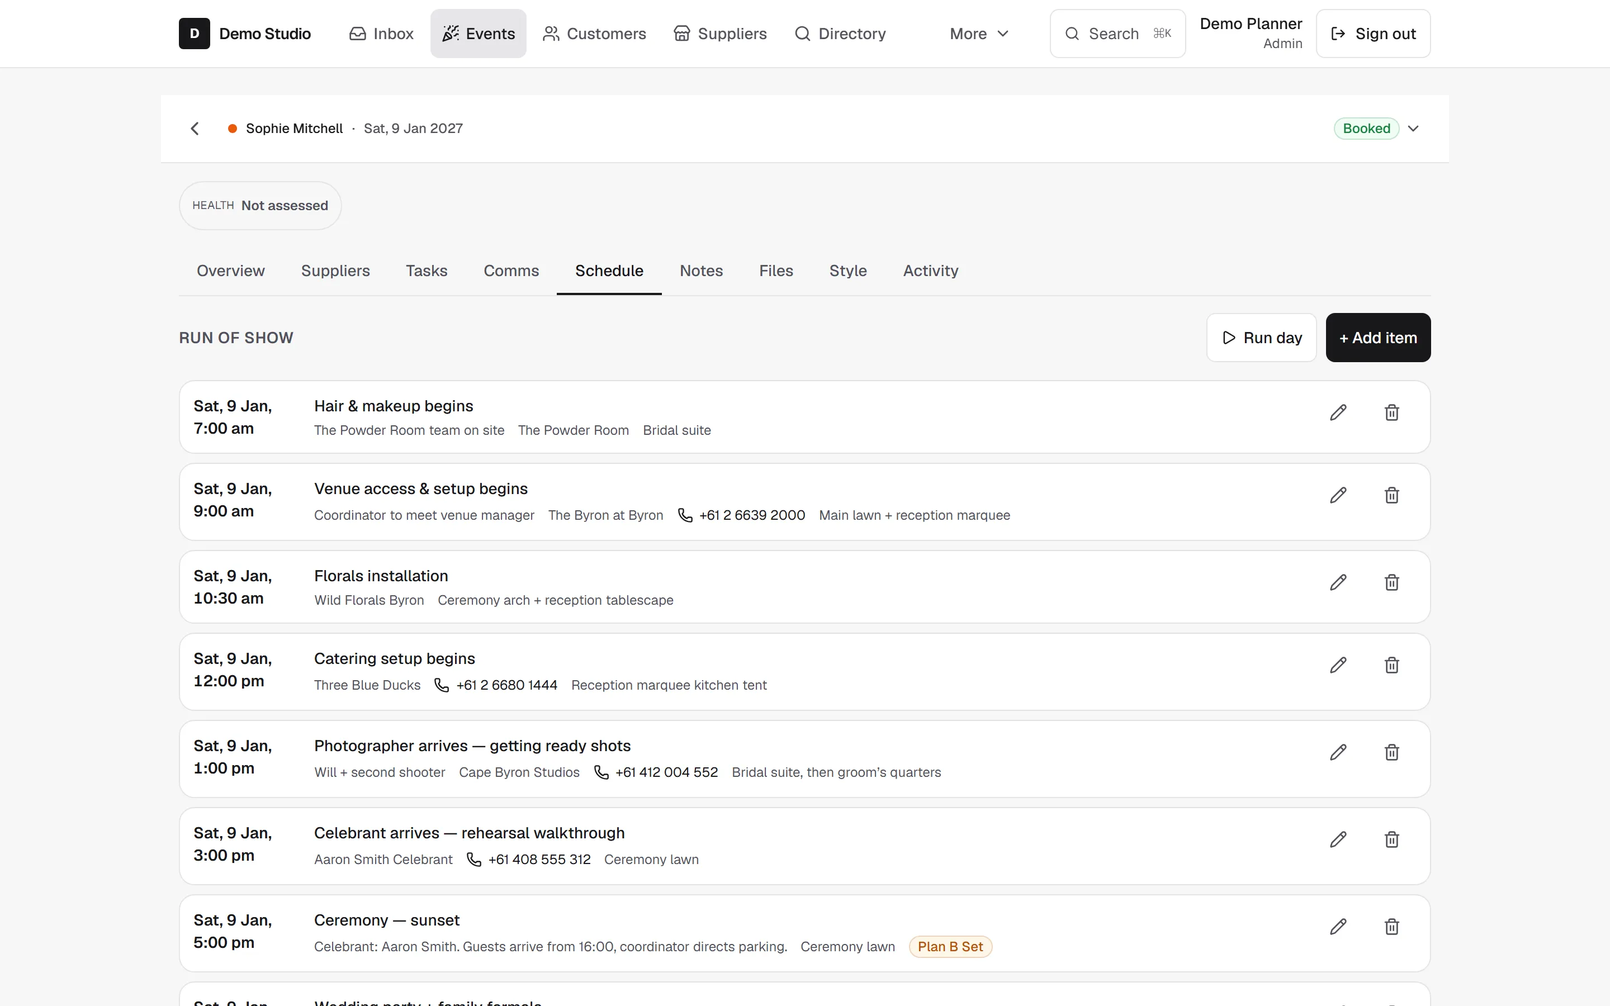Switch to the Notes tab
1610x1006 pixels.
(701, 271)
